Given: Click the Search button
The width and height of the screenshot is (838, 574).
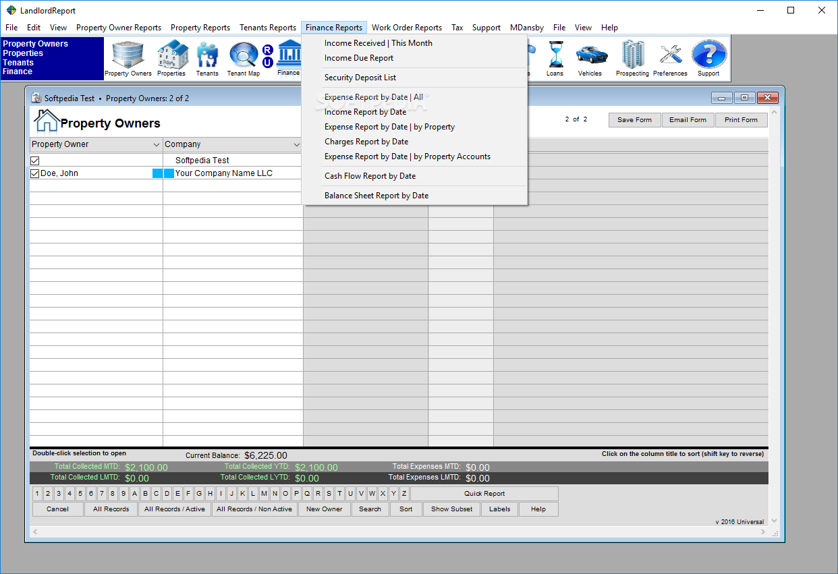Looking at the screenshot, I should pos(370,509).
